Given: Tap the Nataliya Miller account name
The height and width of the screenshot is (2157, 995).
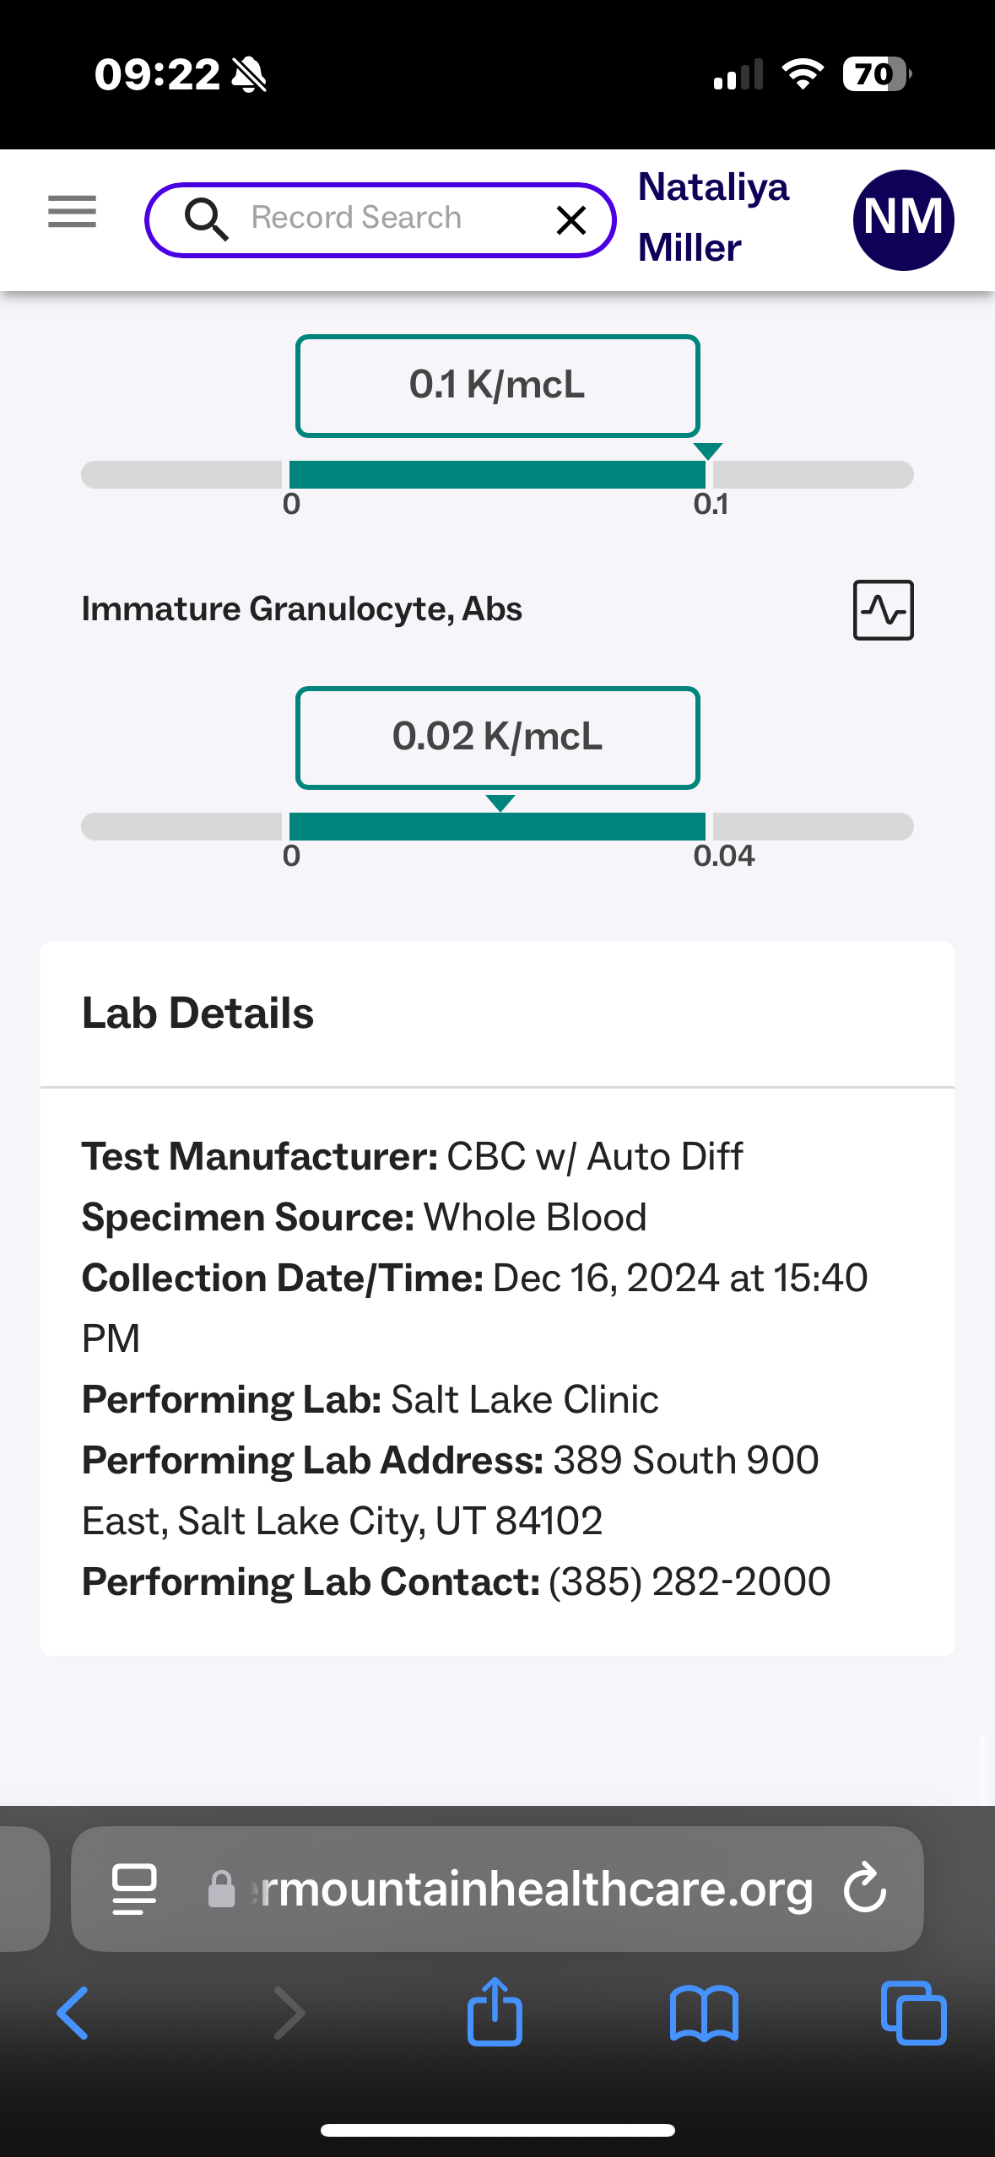Looking at the screenshot, I should (712, 217).
